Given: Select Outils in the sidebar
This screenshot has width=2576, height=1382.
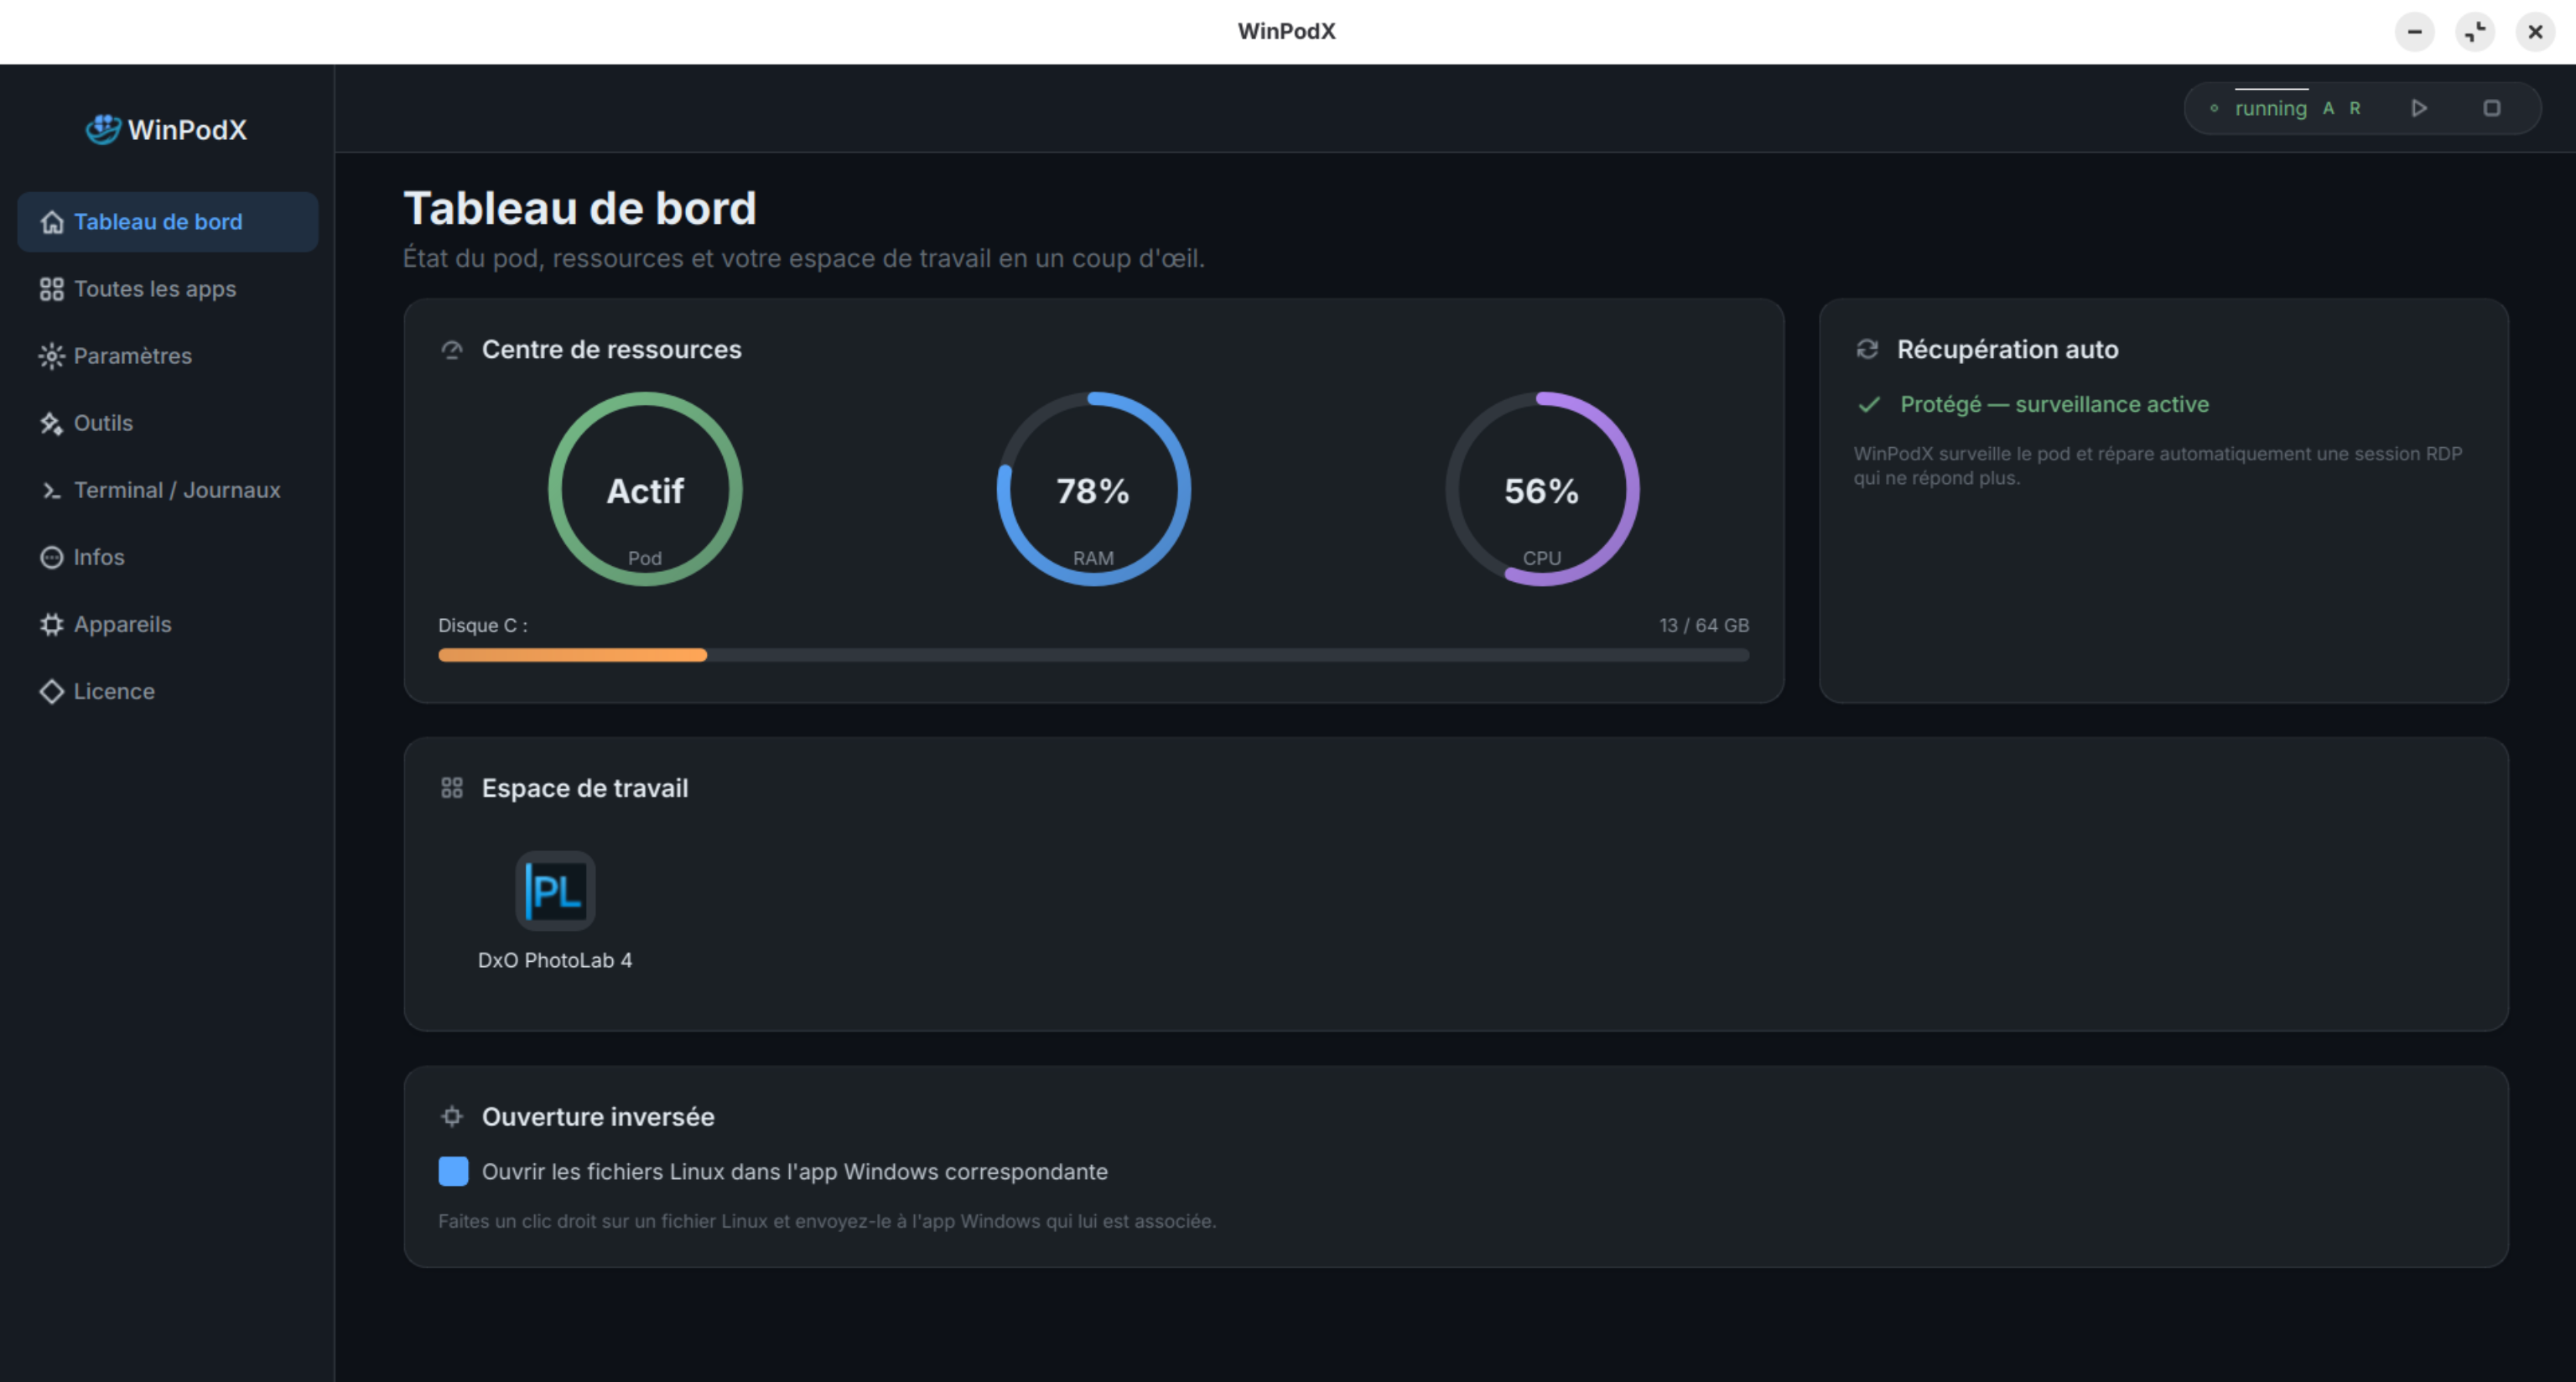Looking at the screenshot, I should pyautogui.click(x=168, y=423).
